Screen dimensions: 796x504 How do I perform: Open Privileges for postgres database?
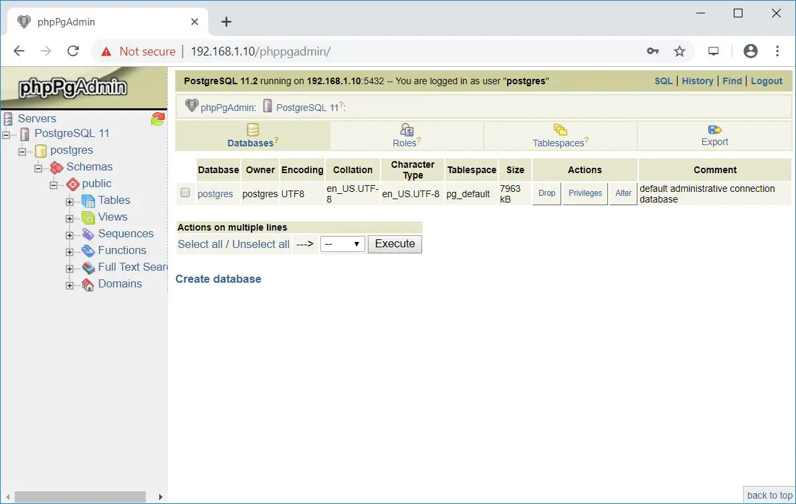click(585, 193)
